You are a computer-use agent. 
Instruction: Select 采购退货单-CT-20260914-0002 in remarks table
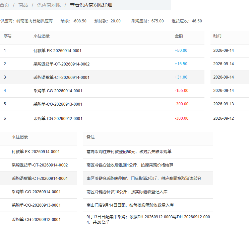pos(40,165)
